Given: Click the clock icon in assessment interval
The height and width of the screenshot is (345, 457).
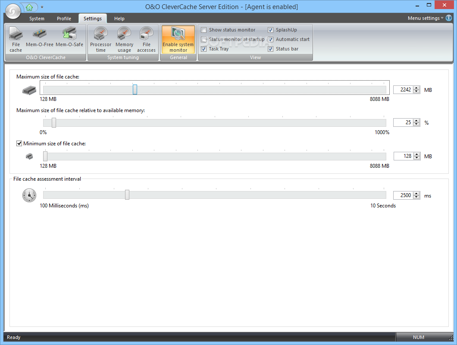Looking at the screenshot, I should (x=29, y=195).
